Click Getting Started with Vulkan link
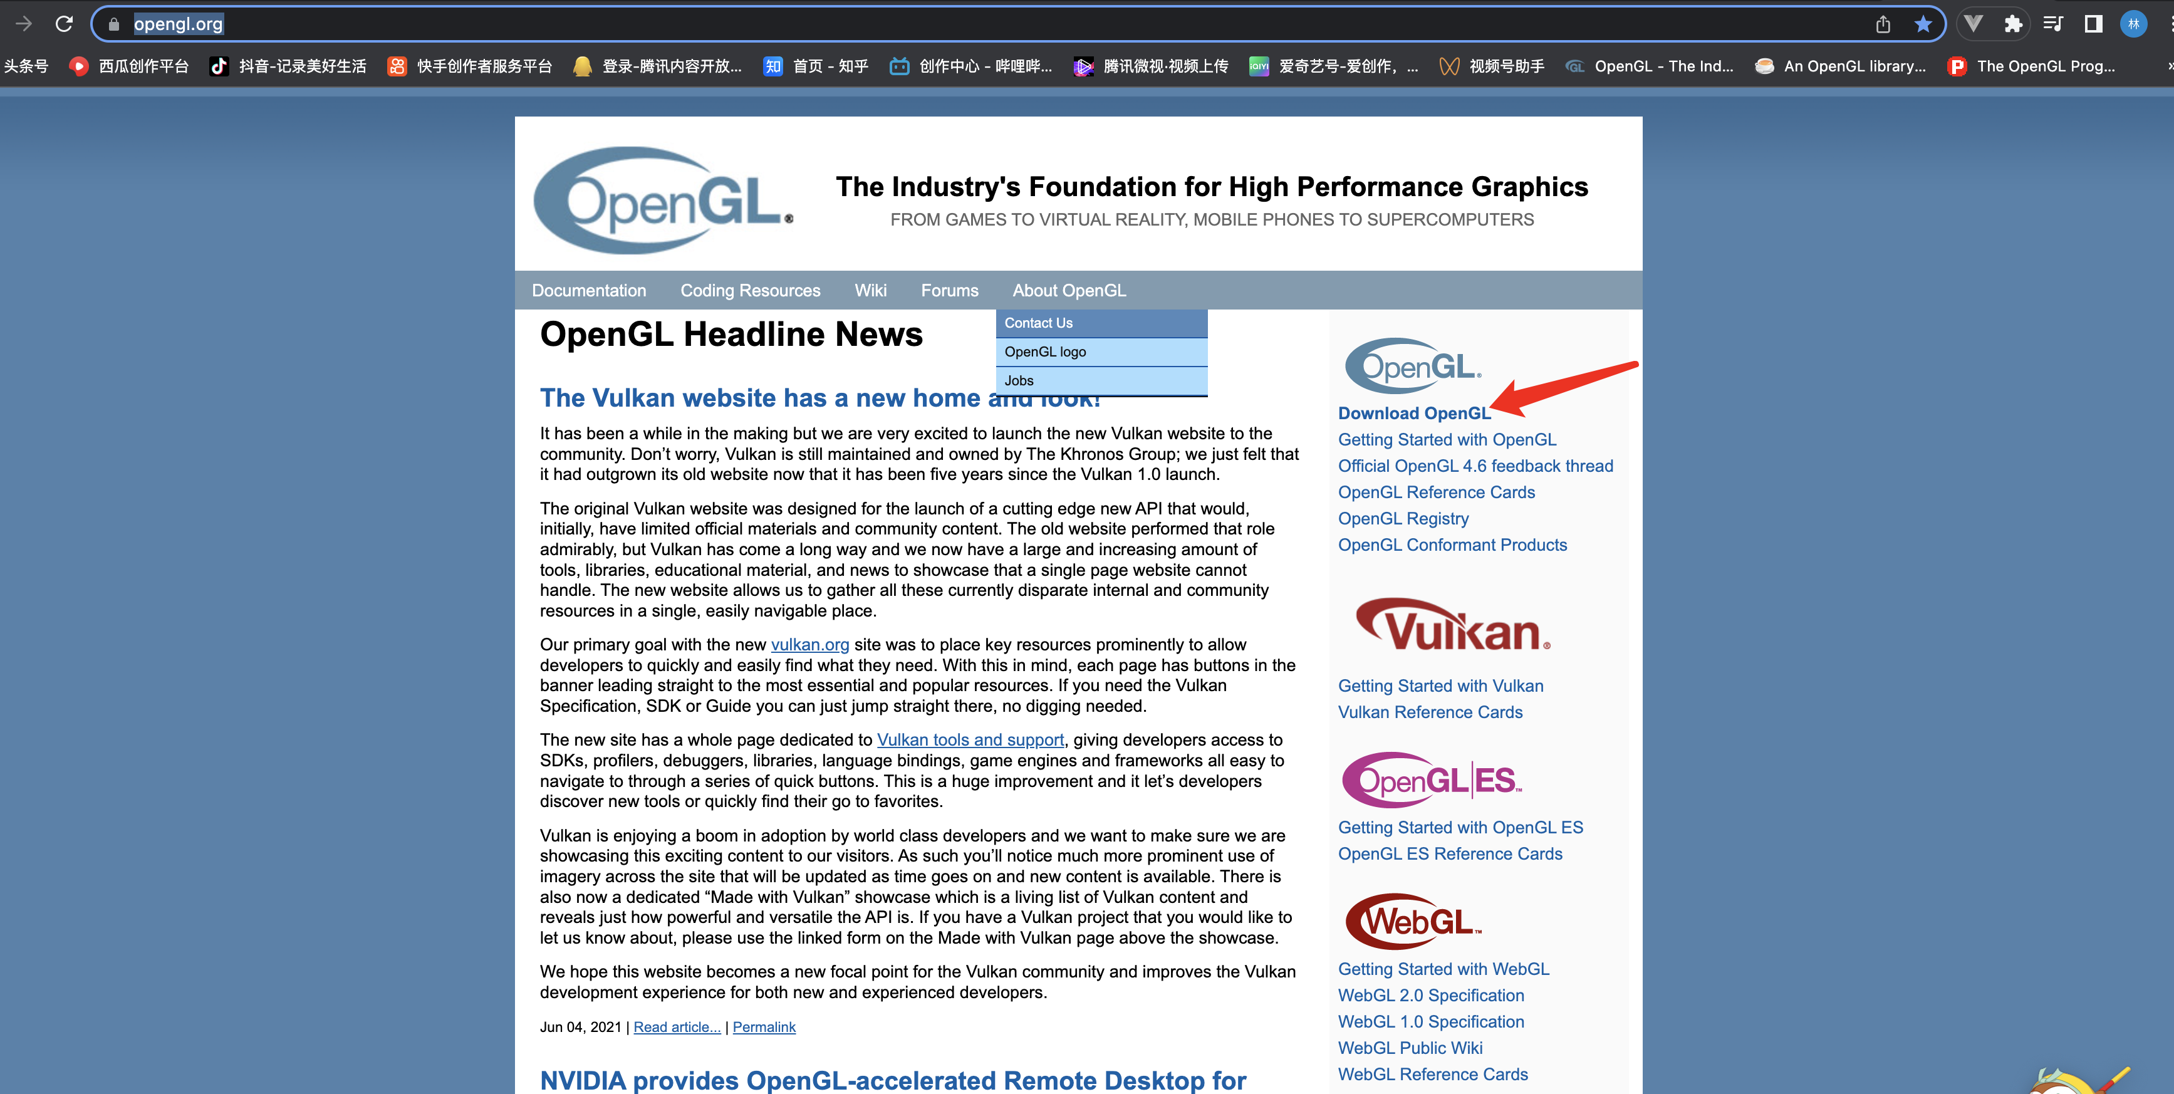 click(1439, 684)
